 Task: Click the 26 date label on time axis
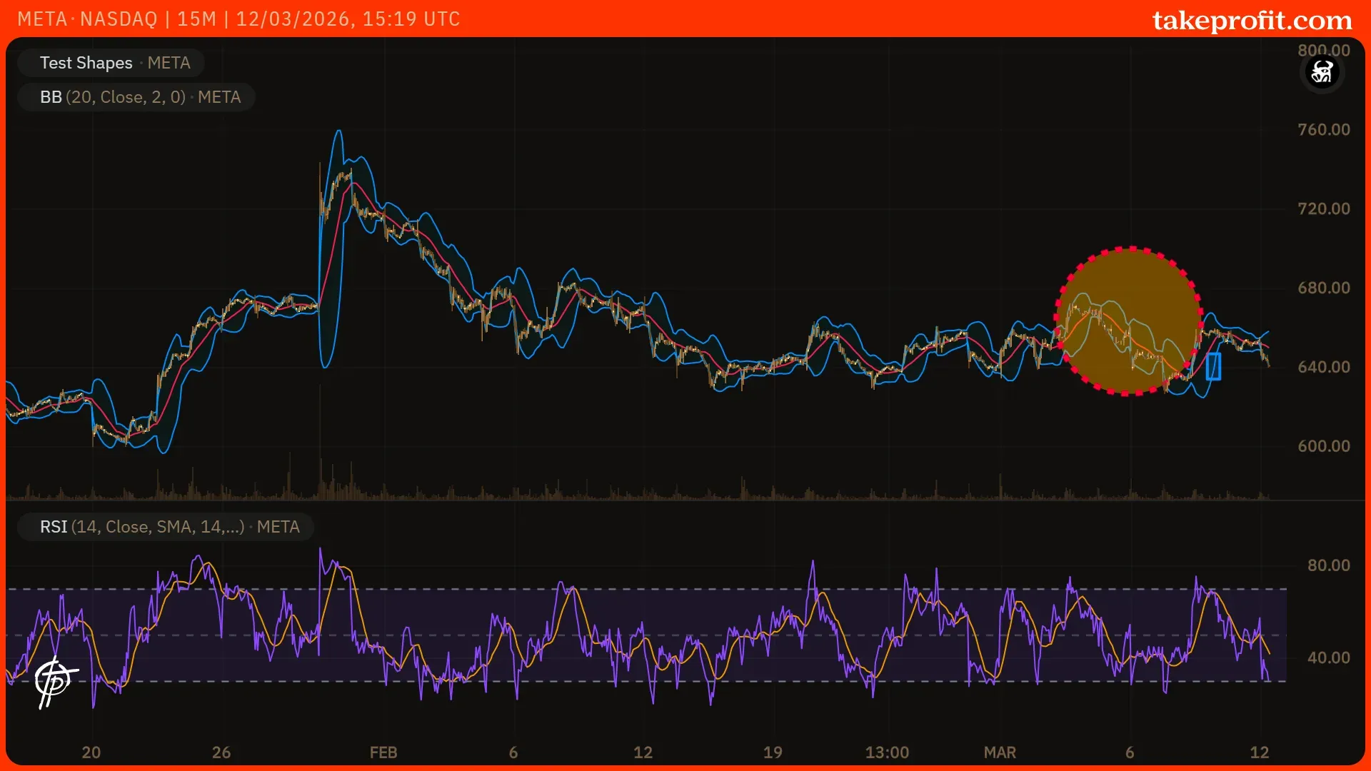coord(221,752)
